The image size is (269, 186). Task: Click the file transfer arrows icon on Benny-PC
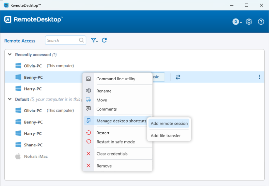click(178, 77)
